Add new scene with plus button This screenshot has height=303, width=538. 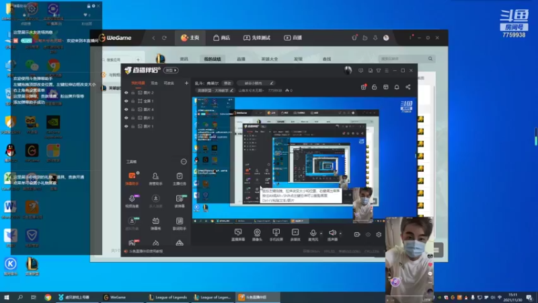click(x=186, y=83)
